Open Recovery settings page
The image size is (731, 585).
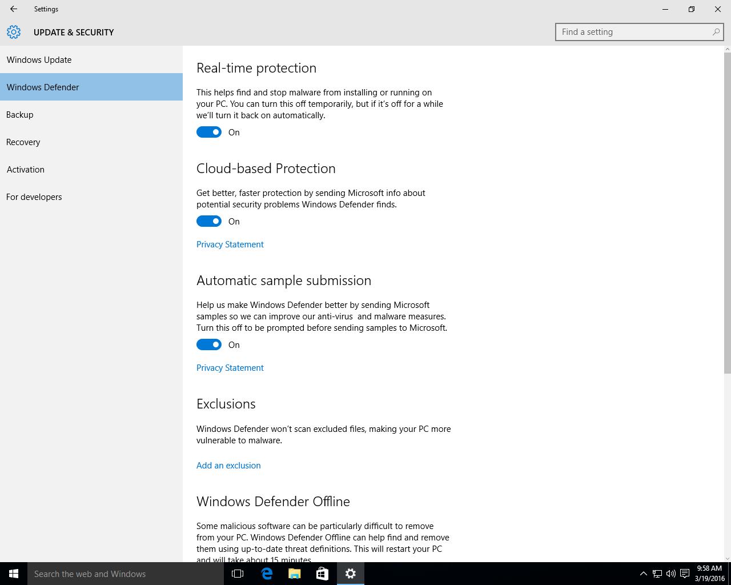[x=91, y=142]
